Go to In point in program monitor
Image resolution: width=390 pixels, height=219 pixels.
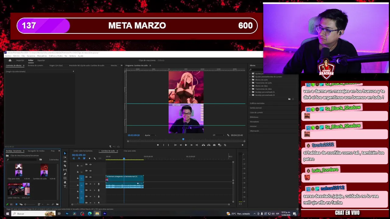(175, 145)
